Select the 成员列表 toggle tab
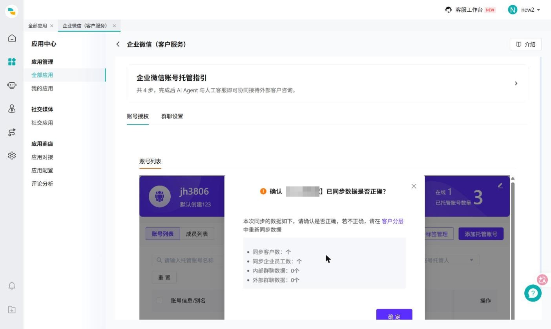The width and height of the screenshot is (551, 329). coord(197,234)
